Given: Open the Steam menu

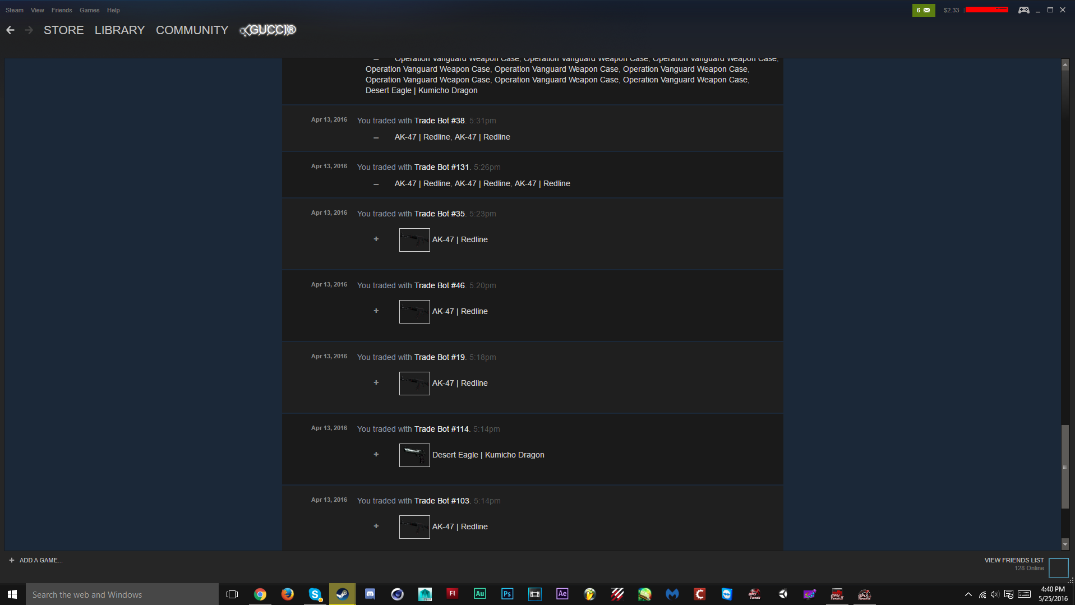Looking at the screenshot, I should [x=15, y=10].
